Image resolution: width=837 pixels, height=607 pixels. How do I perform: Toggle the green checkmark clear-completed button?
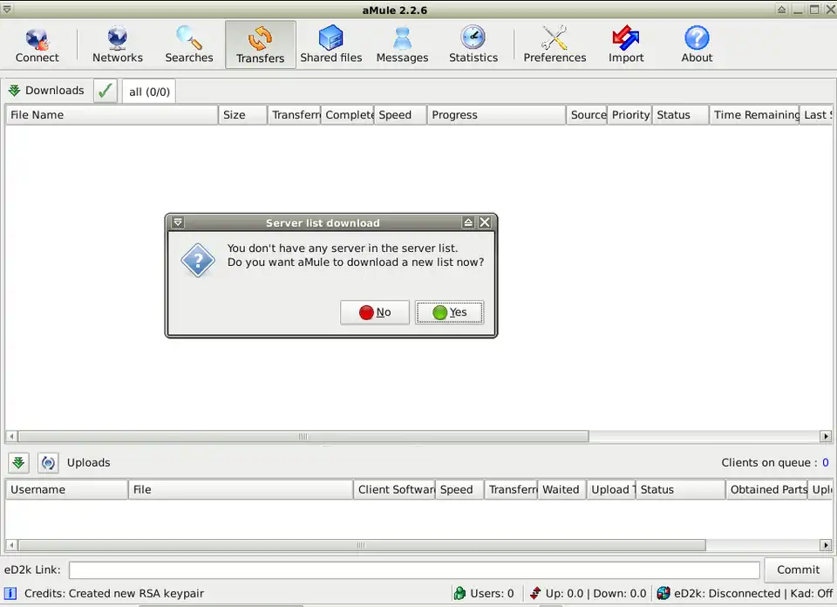coord(105,91)
